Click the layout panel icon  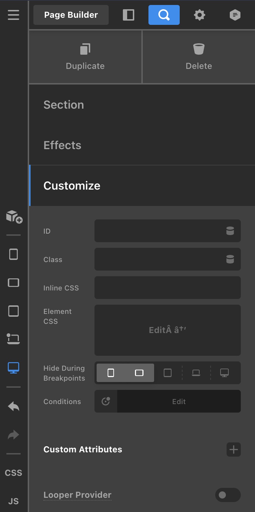pyautogui.click(x=129, y=15)
